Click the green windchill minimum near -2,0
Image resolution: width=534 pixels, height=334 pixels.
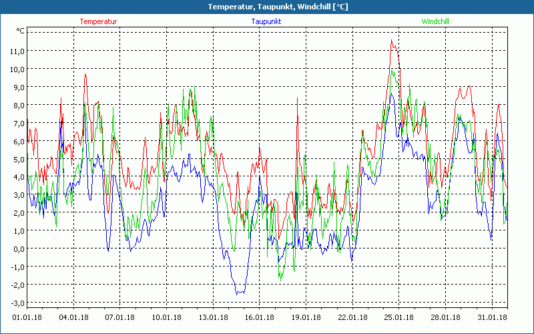(x=280, y=280)
